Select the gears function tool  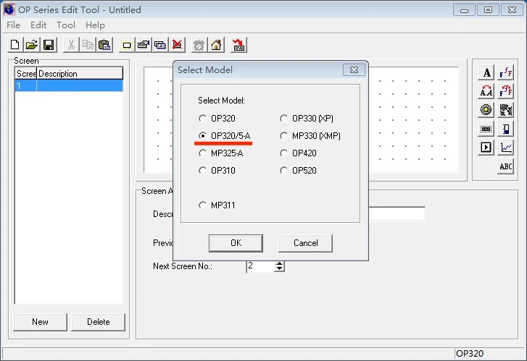pos(505,110)
